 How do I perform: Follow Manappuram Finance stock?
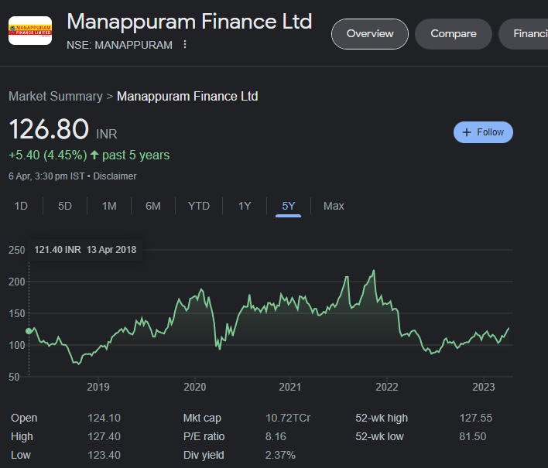point(483,132)
